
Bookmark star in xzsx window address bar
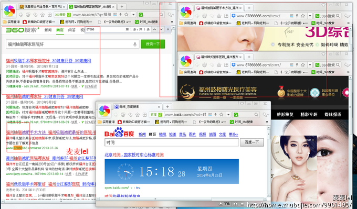point(303,16)
